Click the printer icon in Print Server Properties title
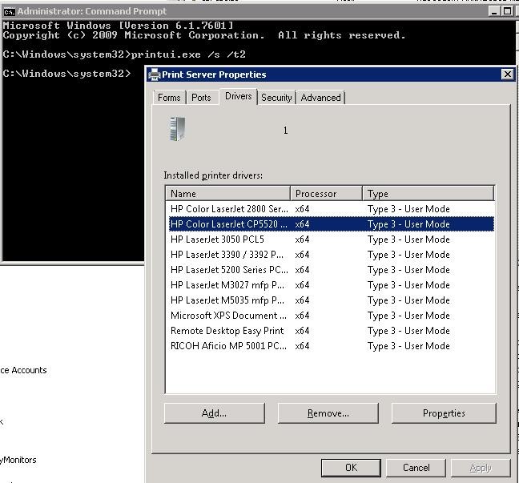Viewport: 519px width, 483px height. tap(155, 74)
